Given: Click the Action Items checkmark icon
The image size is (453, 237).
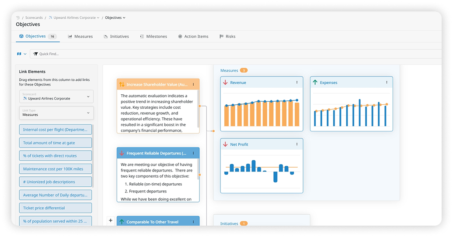Looking at the screenshot, I should pyautogui.click(x=180, y=36).
